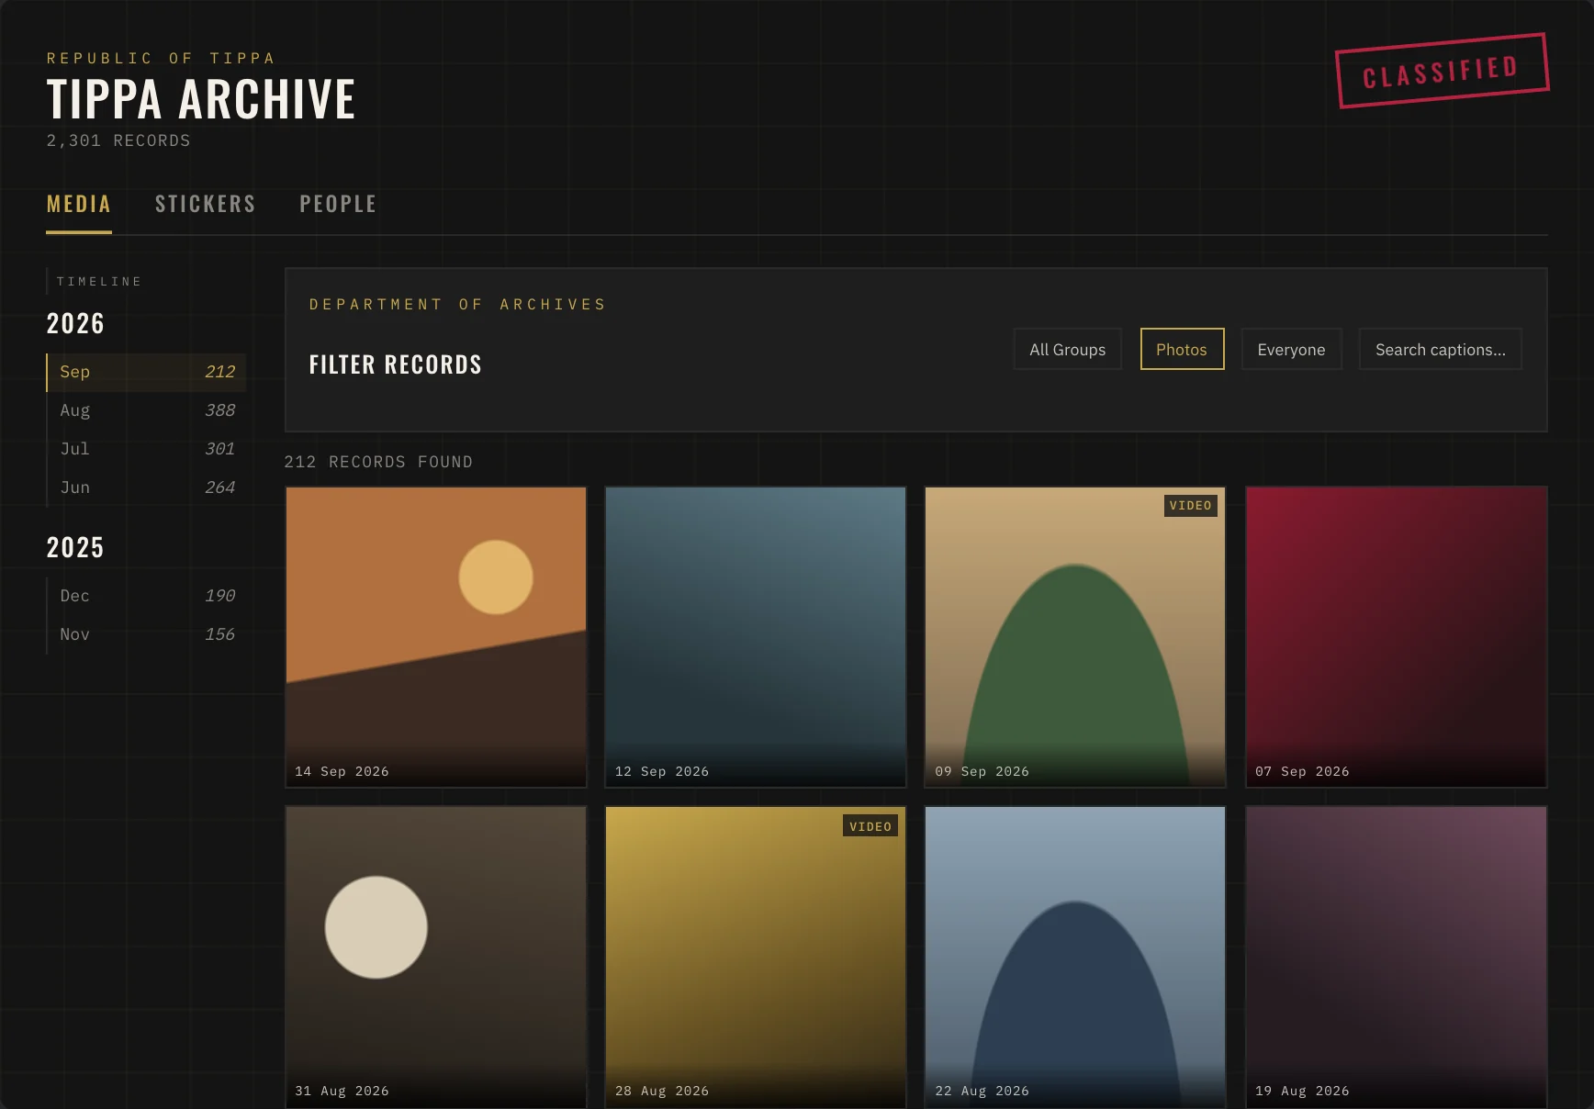Select Jul in the timeline

point(147,449)
